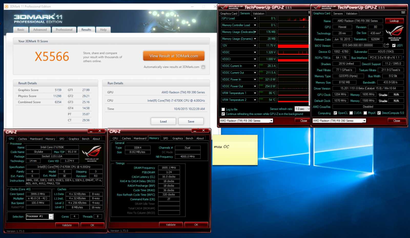Click the VRM Temperature 2 graph

click(x=293, y=100)
